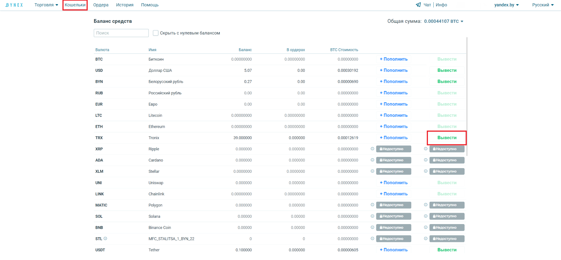Click the Недоступно deposit button for XRP
Screen dimensions: 561x260
coord(394,149)
